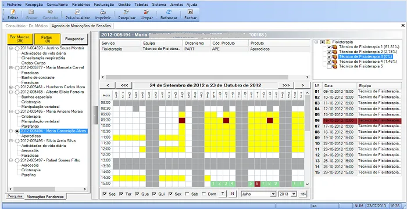This screenshot has height=209, width=407.
Task: Select radio for 2012-005496 Silvia Areia Silva
Action: (x=17, y=141)
